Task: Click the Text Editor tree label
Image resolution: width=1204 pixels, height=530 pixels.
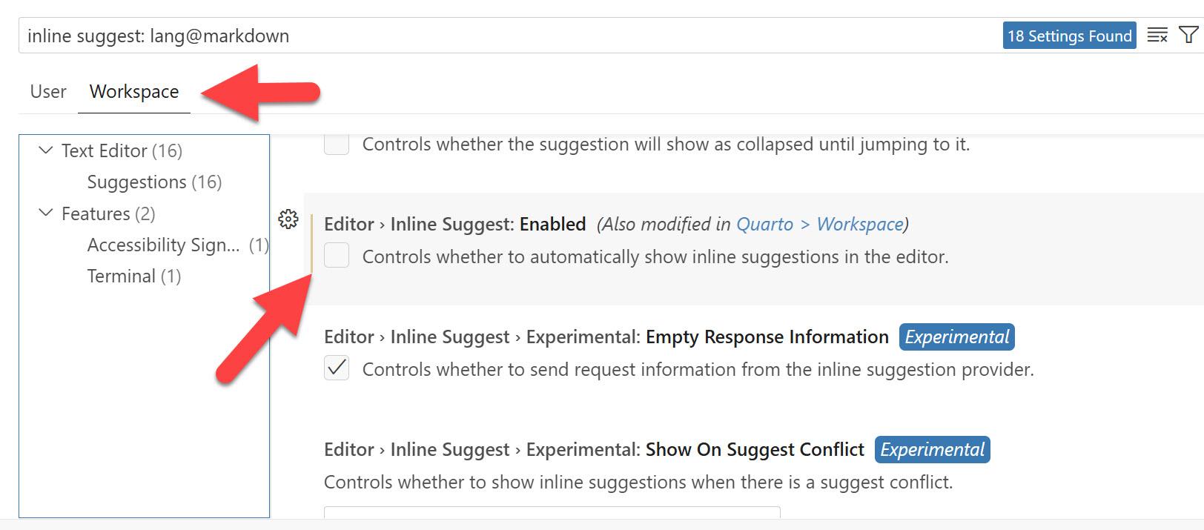Action: [x=104, y=150]
